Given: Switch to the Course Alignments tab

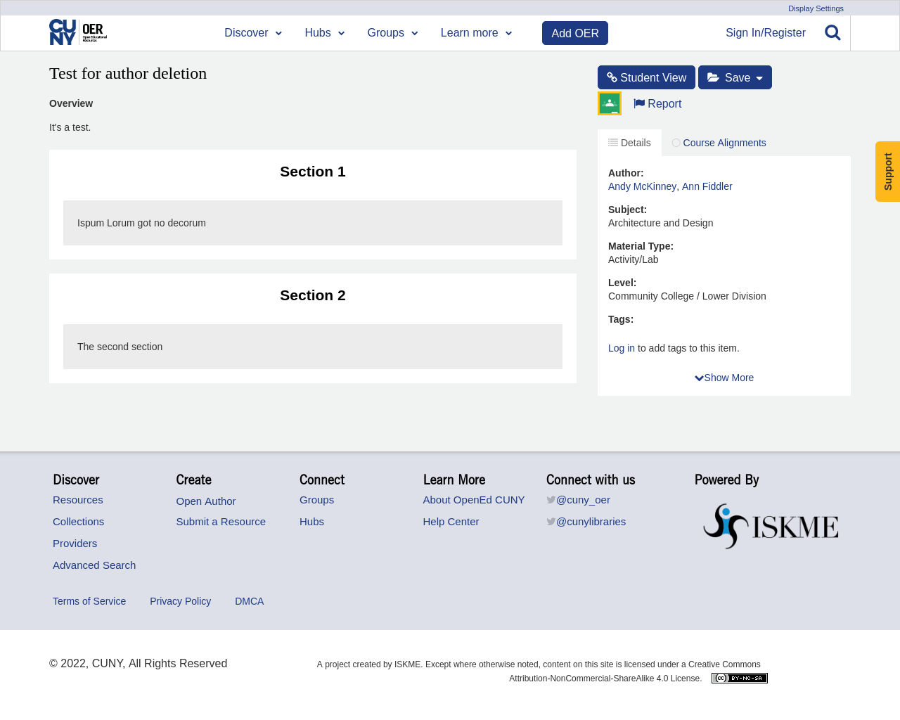Looking at the screenshot, I should [x=719, y=143].
